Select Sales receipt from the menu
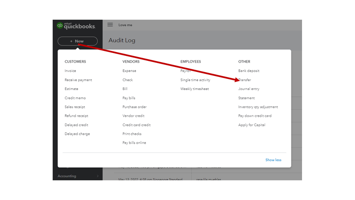 click(x=75, y=107)
